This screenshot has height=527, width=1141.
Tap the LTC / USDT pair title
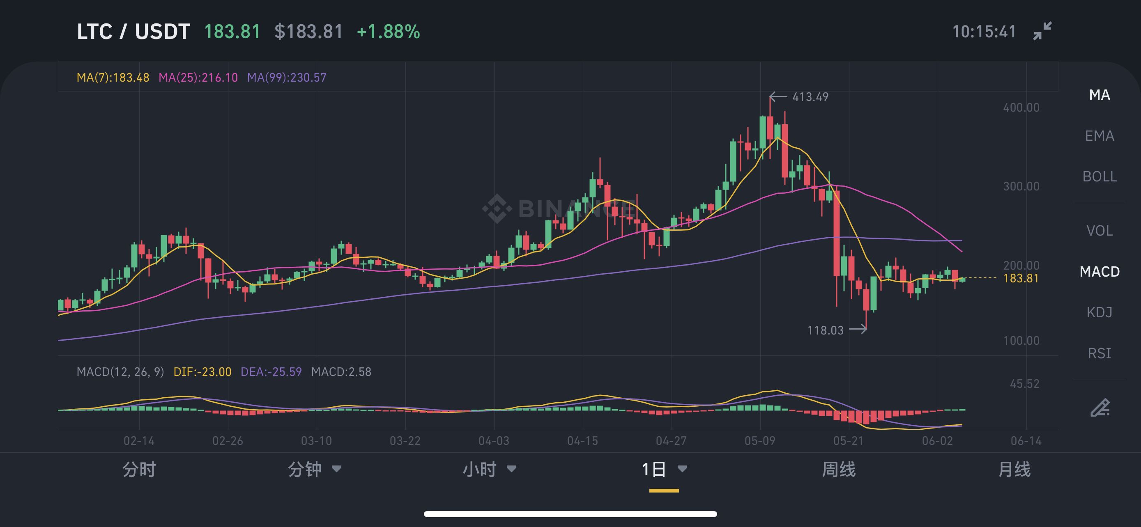point(133,32)
